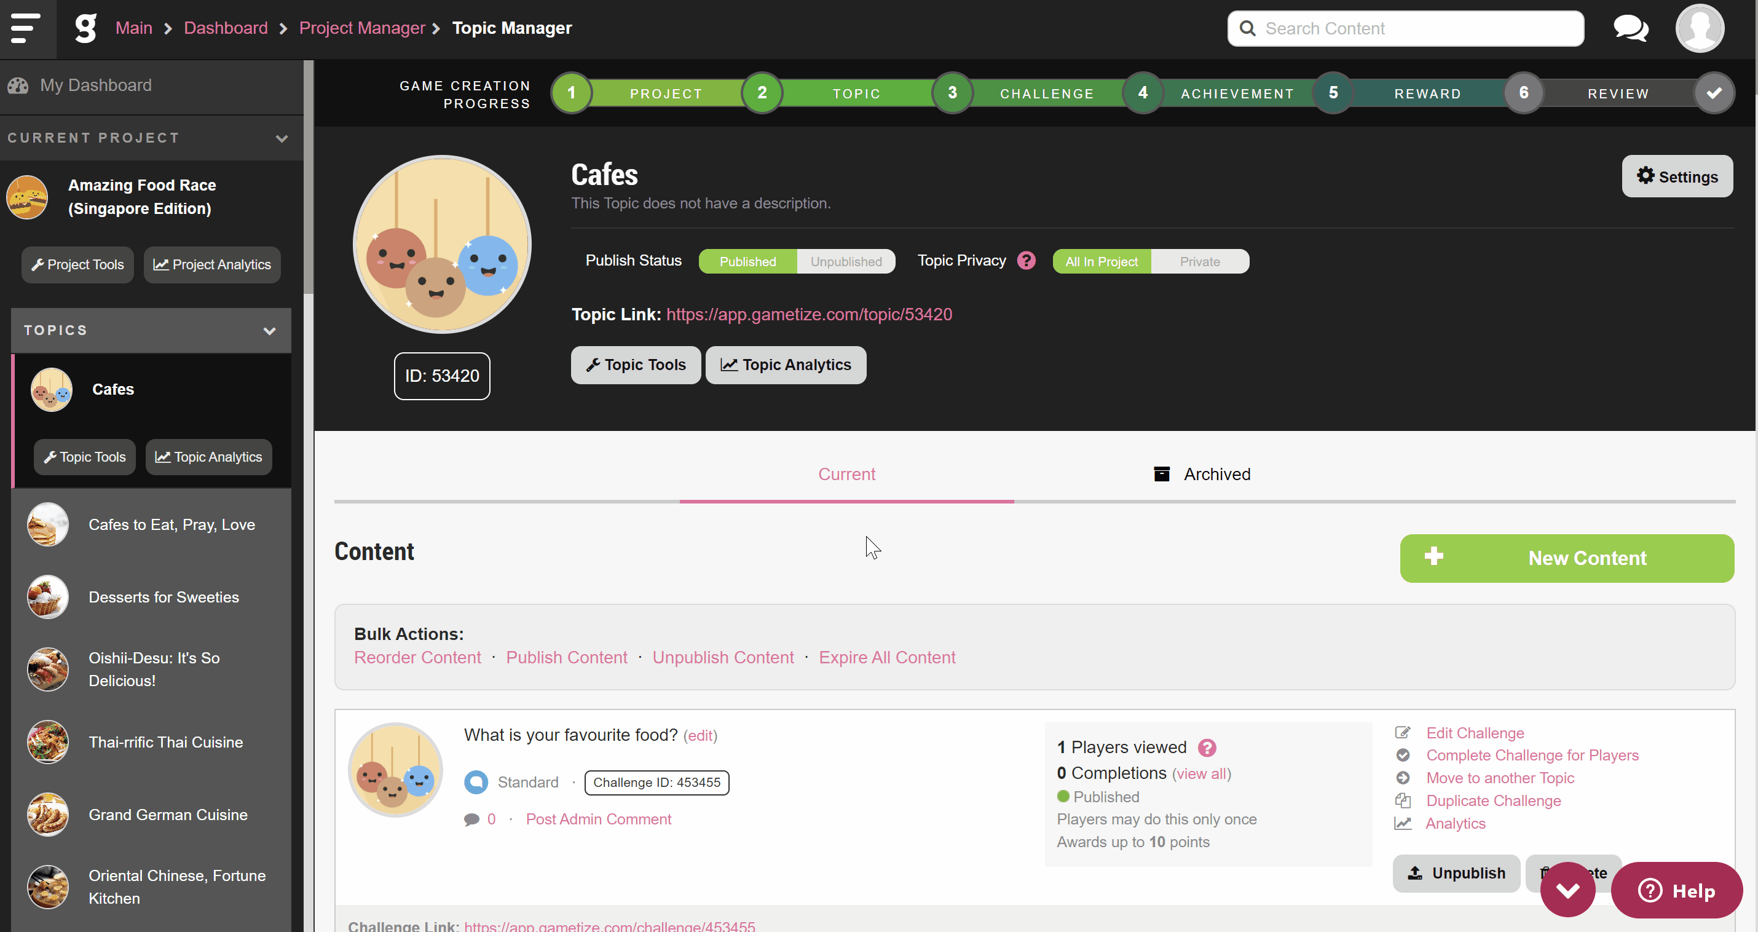Click the Topic Privacy help question icon
The width and height of the screenshot is (1758, 932).
[x=1026, y=261]
